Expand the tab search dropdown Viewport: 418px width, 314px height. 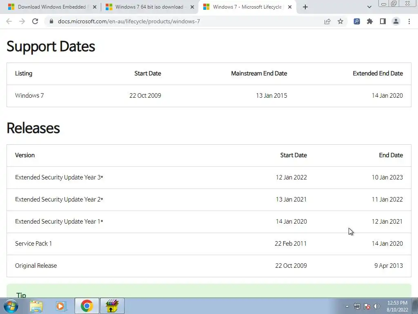[x=369, y=7]
